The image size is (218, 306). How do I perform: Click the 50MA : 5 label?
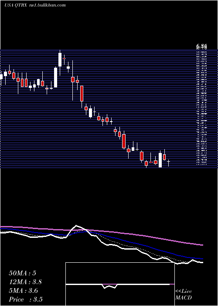tap(22, 273)
